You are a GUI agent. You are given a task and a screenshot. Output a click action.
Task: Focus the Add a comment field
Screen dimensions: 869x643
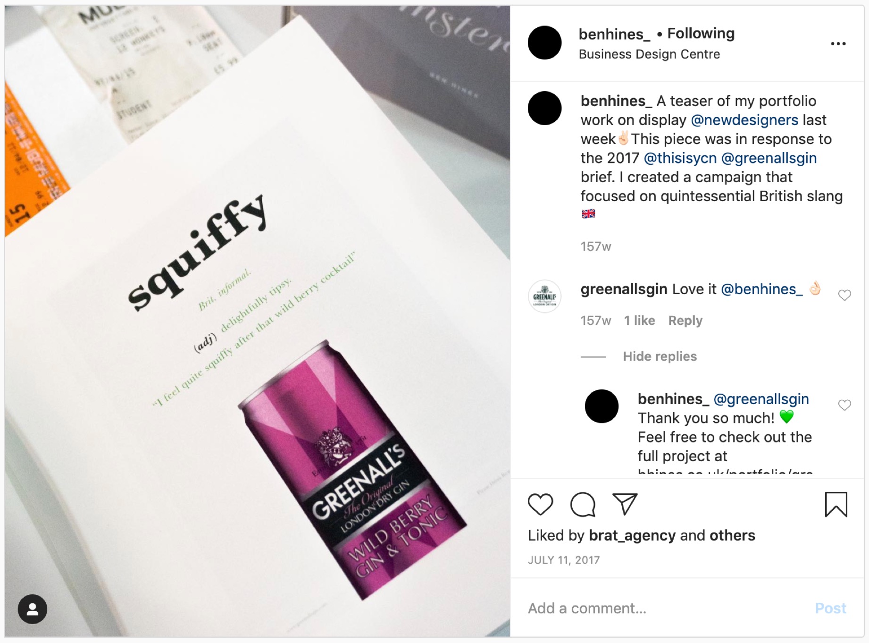(x=665, y=608)
